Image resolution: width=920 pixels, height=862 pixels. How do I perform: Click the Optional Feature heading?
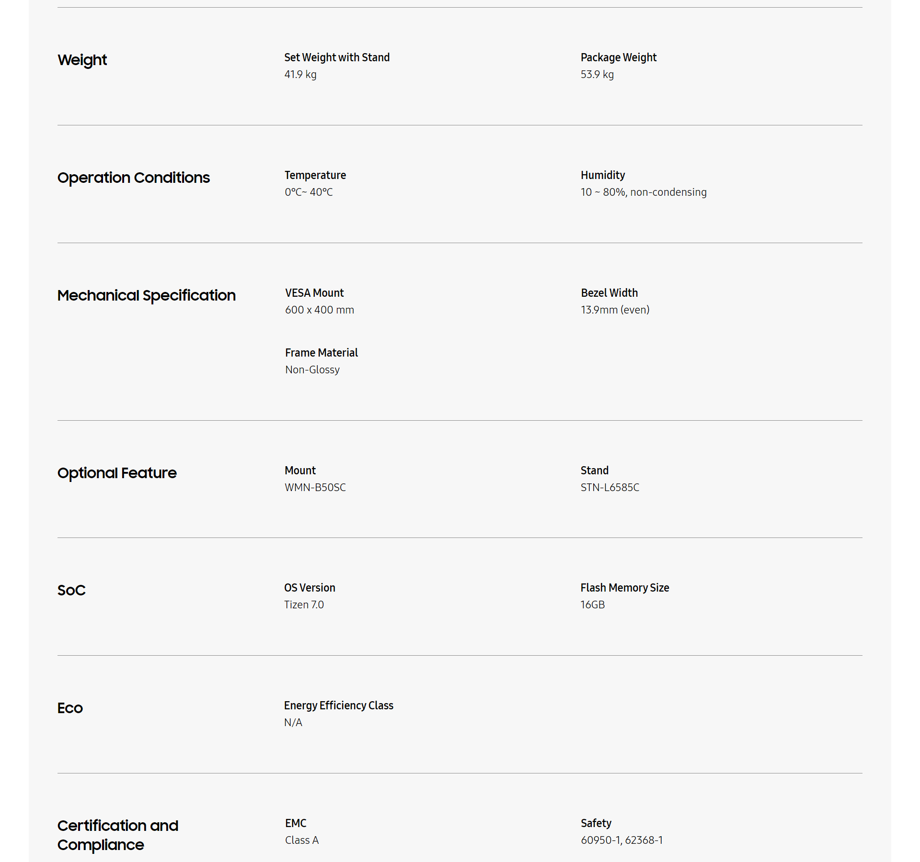pos(117,473)
